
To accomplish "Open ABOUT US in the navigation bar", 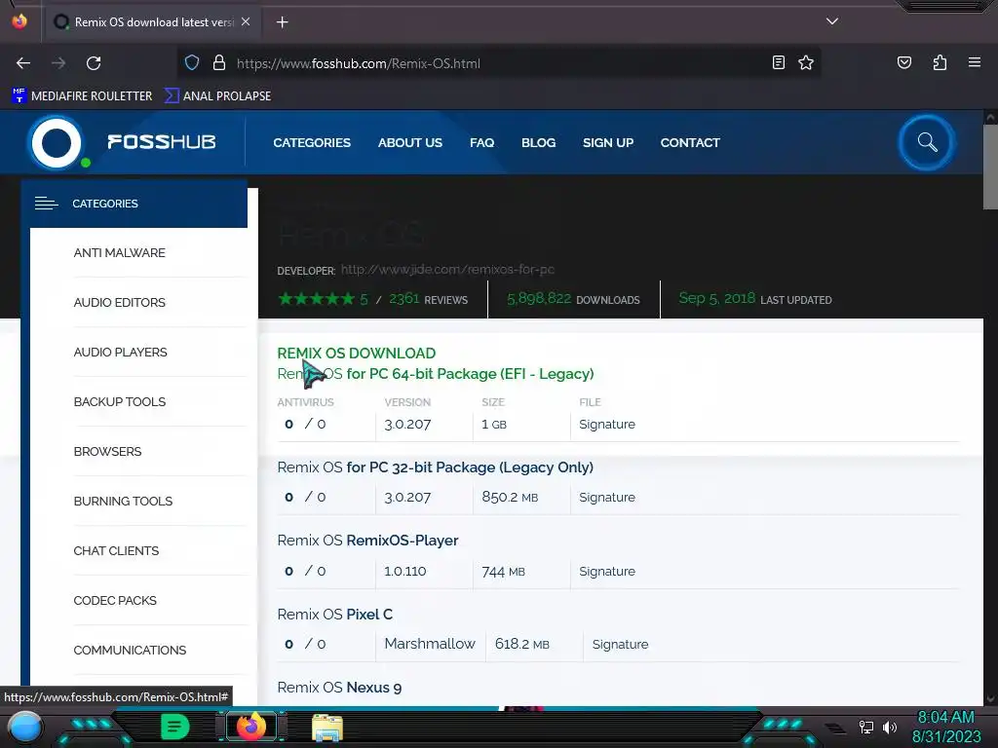I will [x=410, y=142].
